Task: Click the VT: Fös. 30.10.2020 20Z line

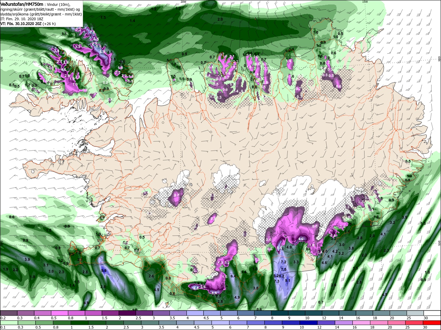Action: coord(28,24)
